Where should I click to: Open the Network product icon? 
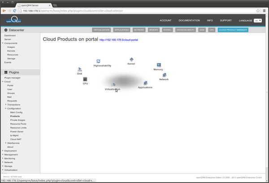pos(165,75)
